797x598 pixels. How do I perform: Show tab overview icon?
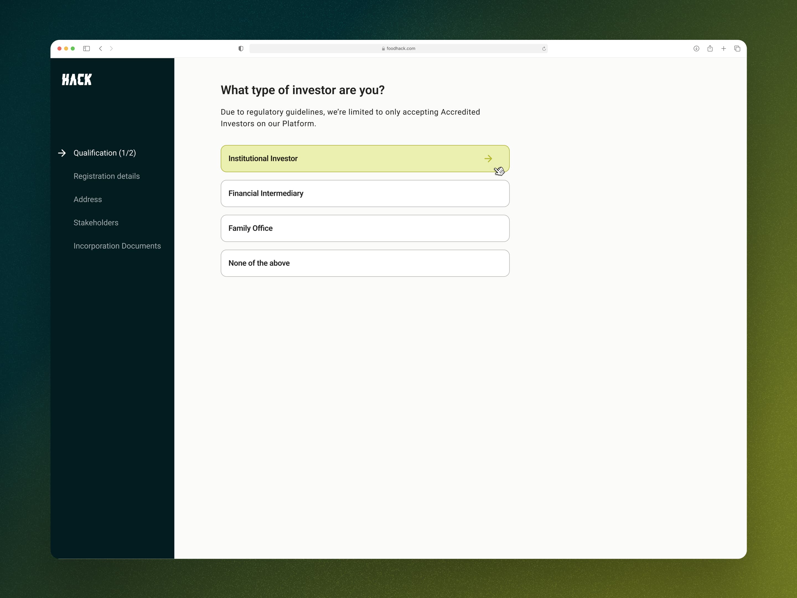click(737, 48)
